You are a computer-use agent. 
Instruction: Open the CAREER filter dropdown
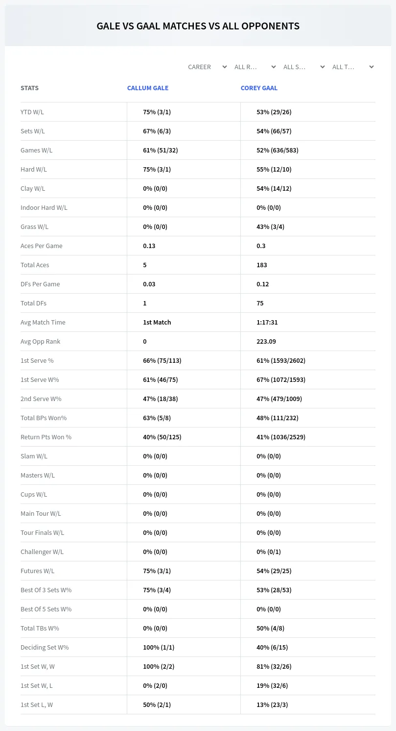[x=207, y=67]
